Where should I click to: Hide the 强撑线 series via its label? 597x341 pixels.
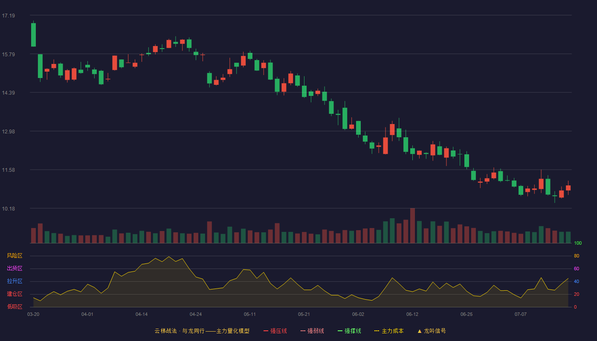pos(353,331)
